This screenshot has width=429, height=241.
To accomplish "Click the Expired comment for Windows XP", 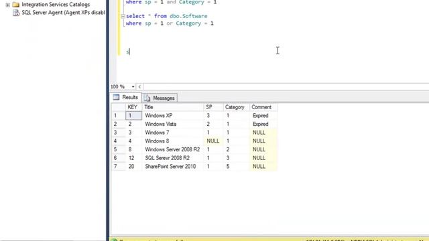I will pyautogui.click(x=263, y=116).
